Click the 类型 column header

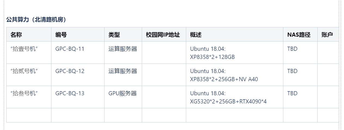click(123, 34)
